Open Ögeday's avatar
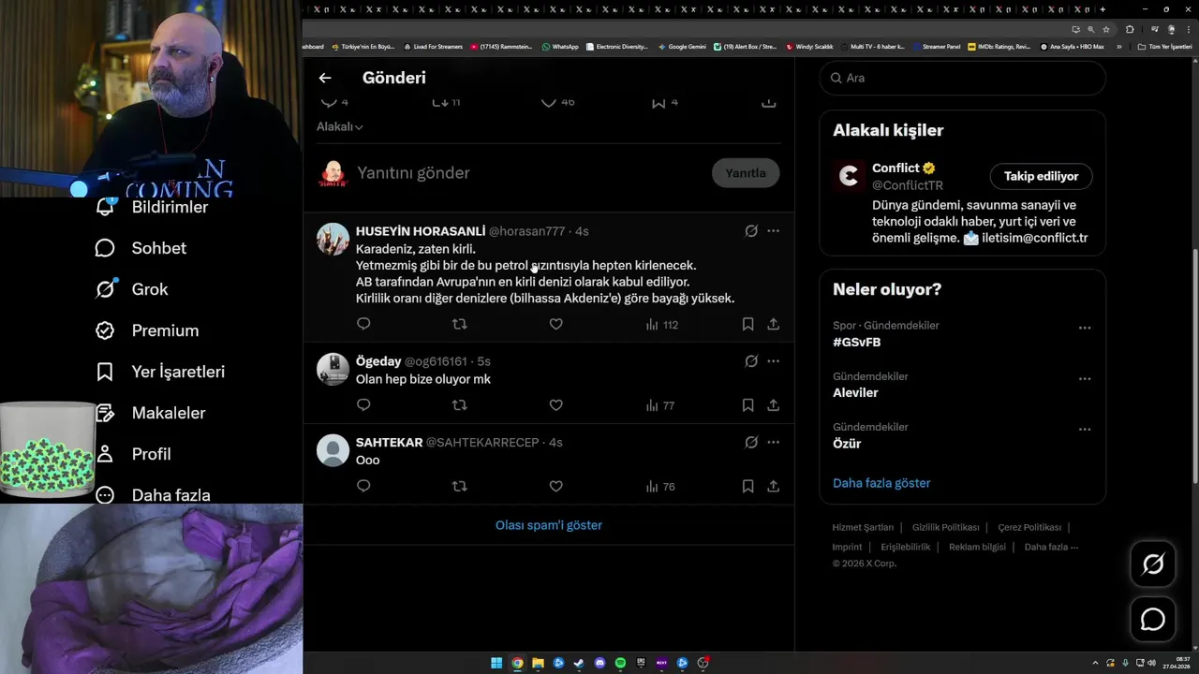1199x674 pixels. coord(333,369)
